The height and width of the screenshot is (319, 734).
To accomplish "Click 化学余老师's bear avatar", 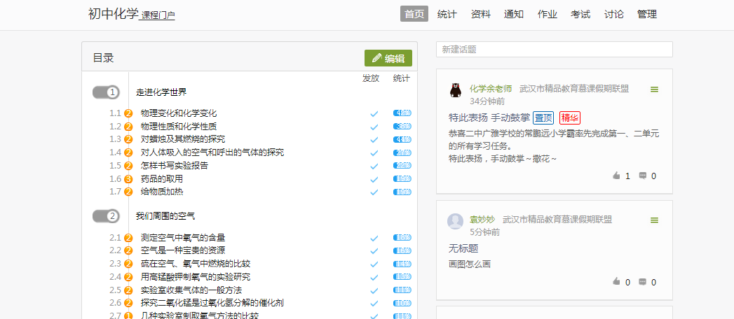I will 456,90.
